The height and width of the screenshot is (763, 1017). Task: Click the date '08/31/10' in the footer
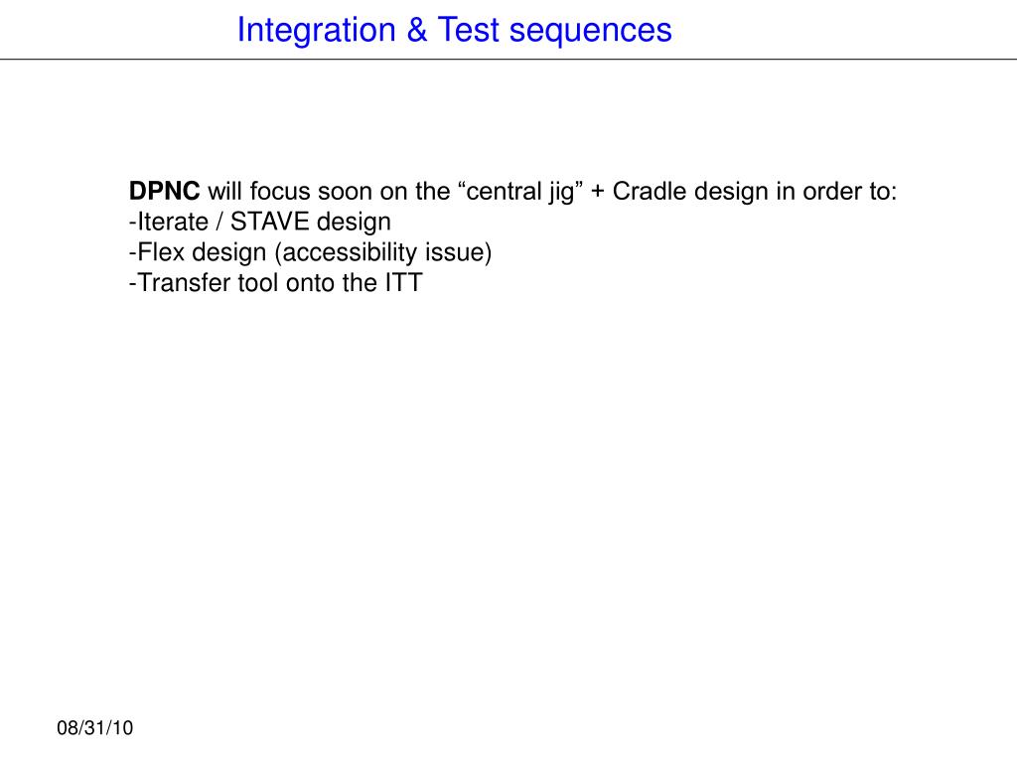(94, 728)
